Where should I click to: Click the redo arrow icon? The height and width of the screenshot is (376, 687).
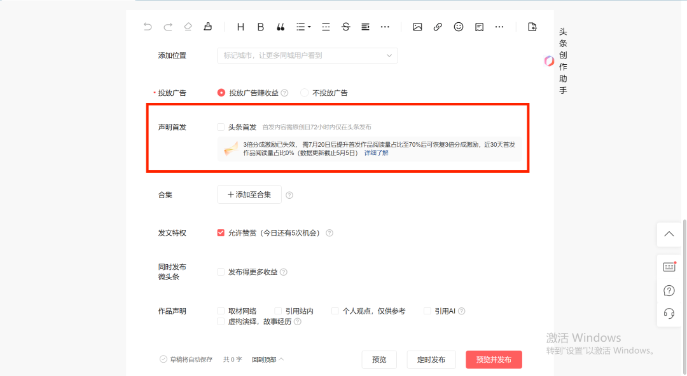[x=168, y=27]
